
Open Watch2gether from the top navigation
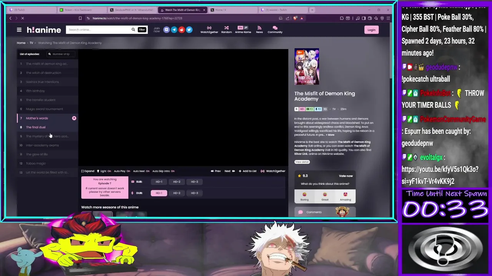209,30
